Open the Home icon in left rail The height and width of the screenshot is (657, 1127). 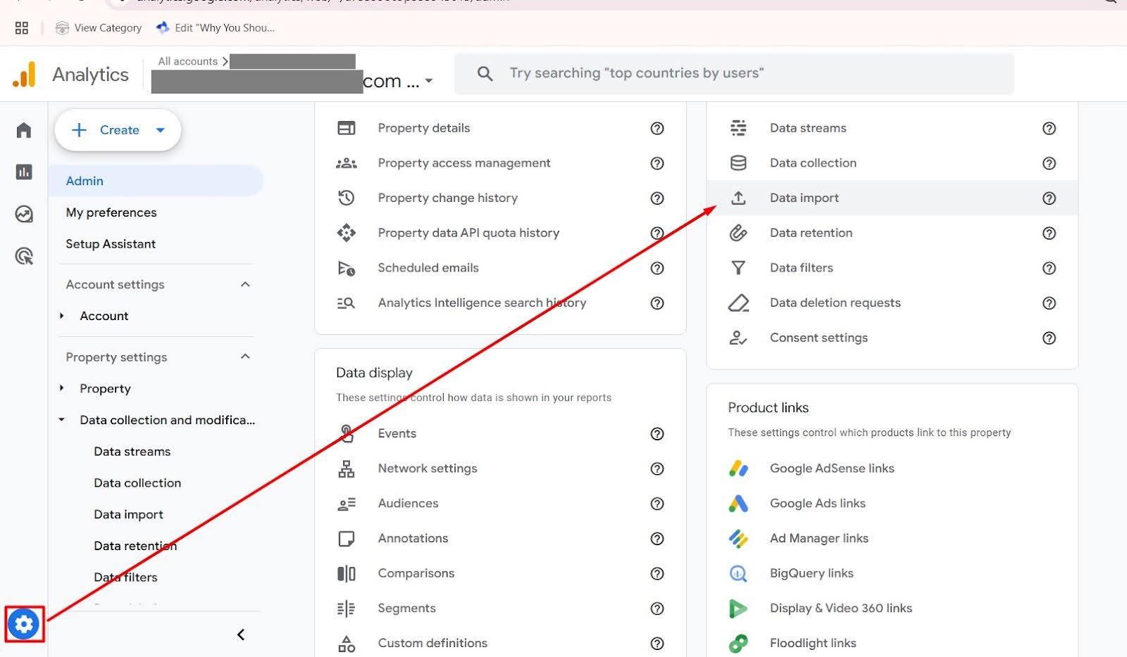click(x=24, y=130)
